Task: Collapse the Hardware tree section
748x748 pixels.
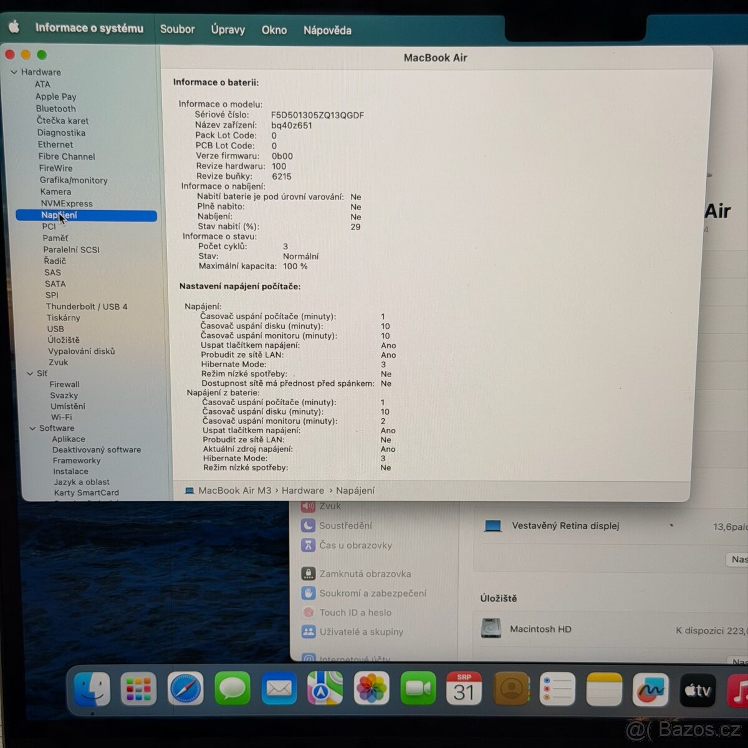Action: pyautogui.click(x=14, y=72)
